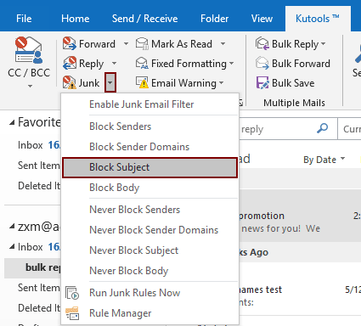Click the Bulk Save button label

[293, 83]
